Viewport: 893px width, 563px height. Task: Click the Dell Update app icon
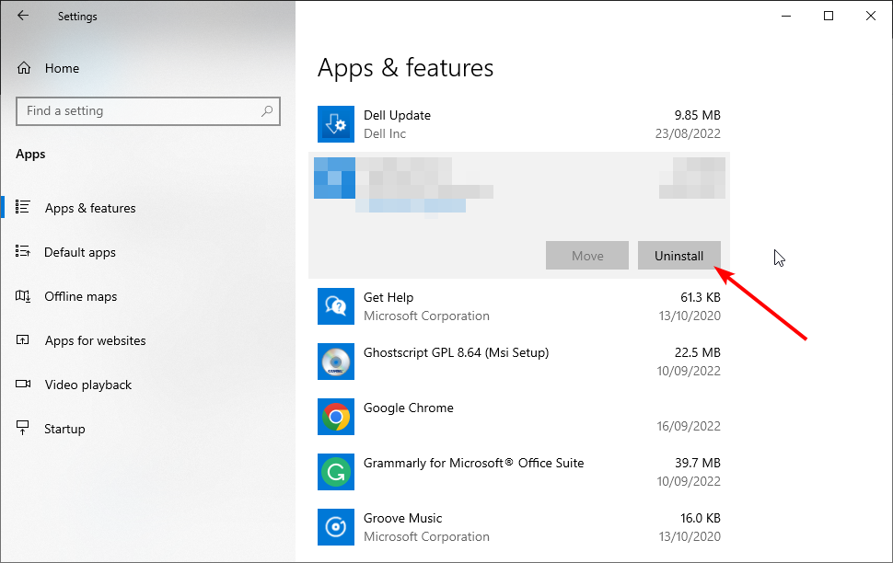click(335, 124)
